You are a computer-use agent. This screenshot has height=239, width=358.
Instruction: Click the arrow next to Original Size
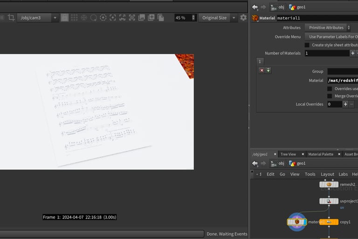tap(234, 18)
